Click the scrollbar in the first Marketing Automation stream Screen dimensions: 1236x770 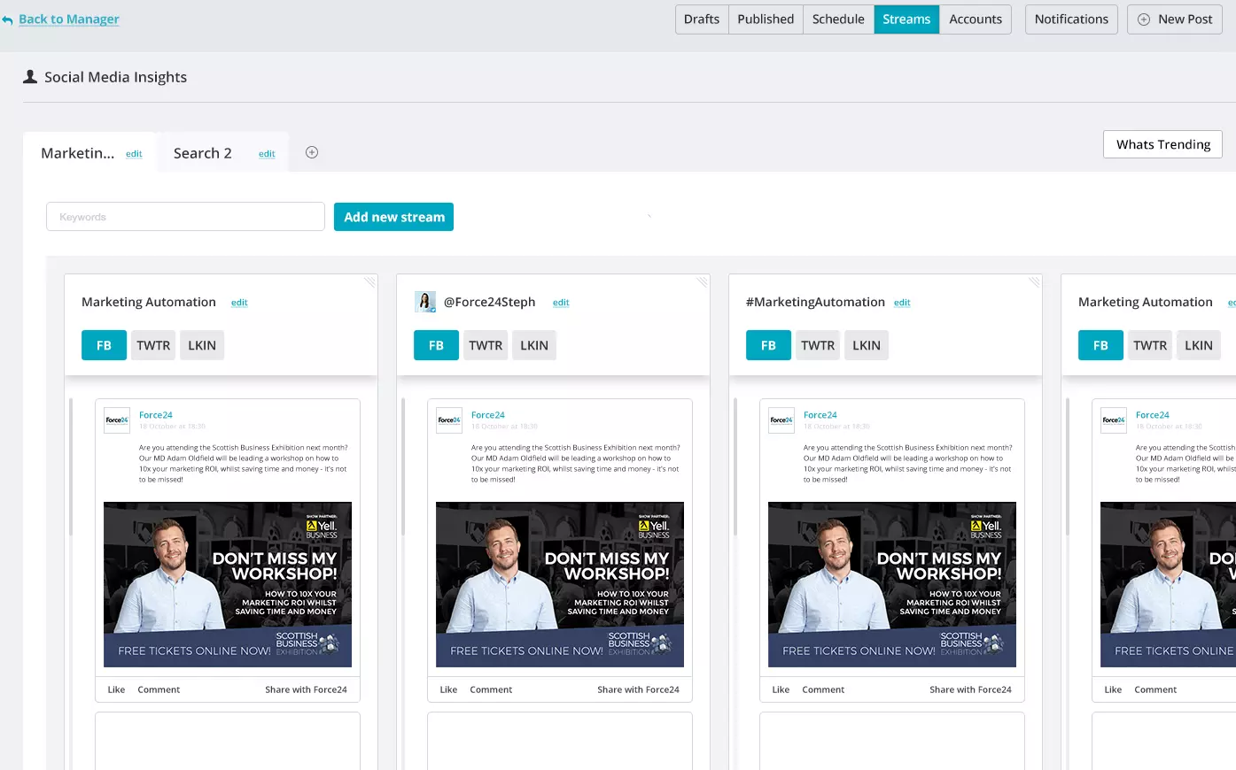click(x=72, y=467)
